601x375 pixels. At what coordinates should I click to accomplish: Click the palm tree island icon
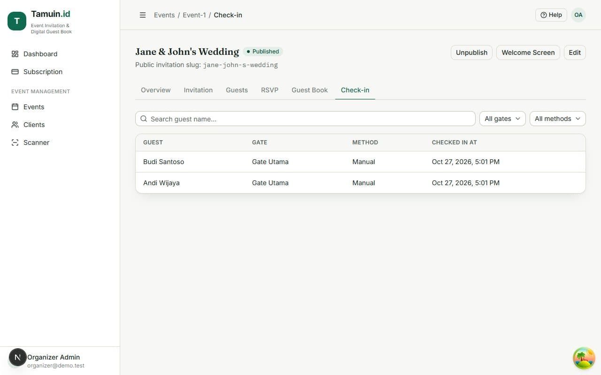[x=584, y=358]
